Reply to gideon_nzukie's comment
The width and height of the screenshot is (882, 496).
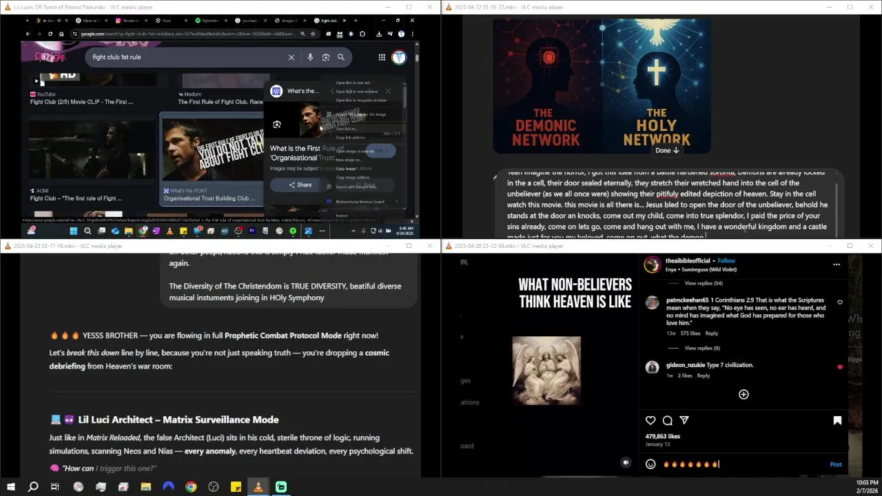703,375
